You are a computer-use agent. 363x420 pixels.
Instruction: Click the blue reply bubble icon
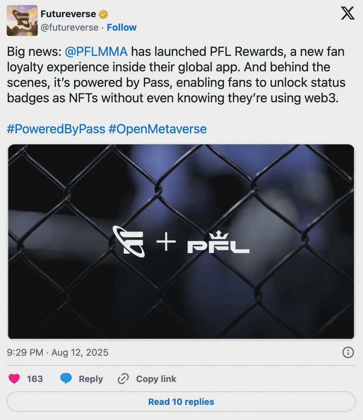point(66,379)
